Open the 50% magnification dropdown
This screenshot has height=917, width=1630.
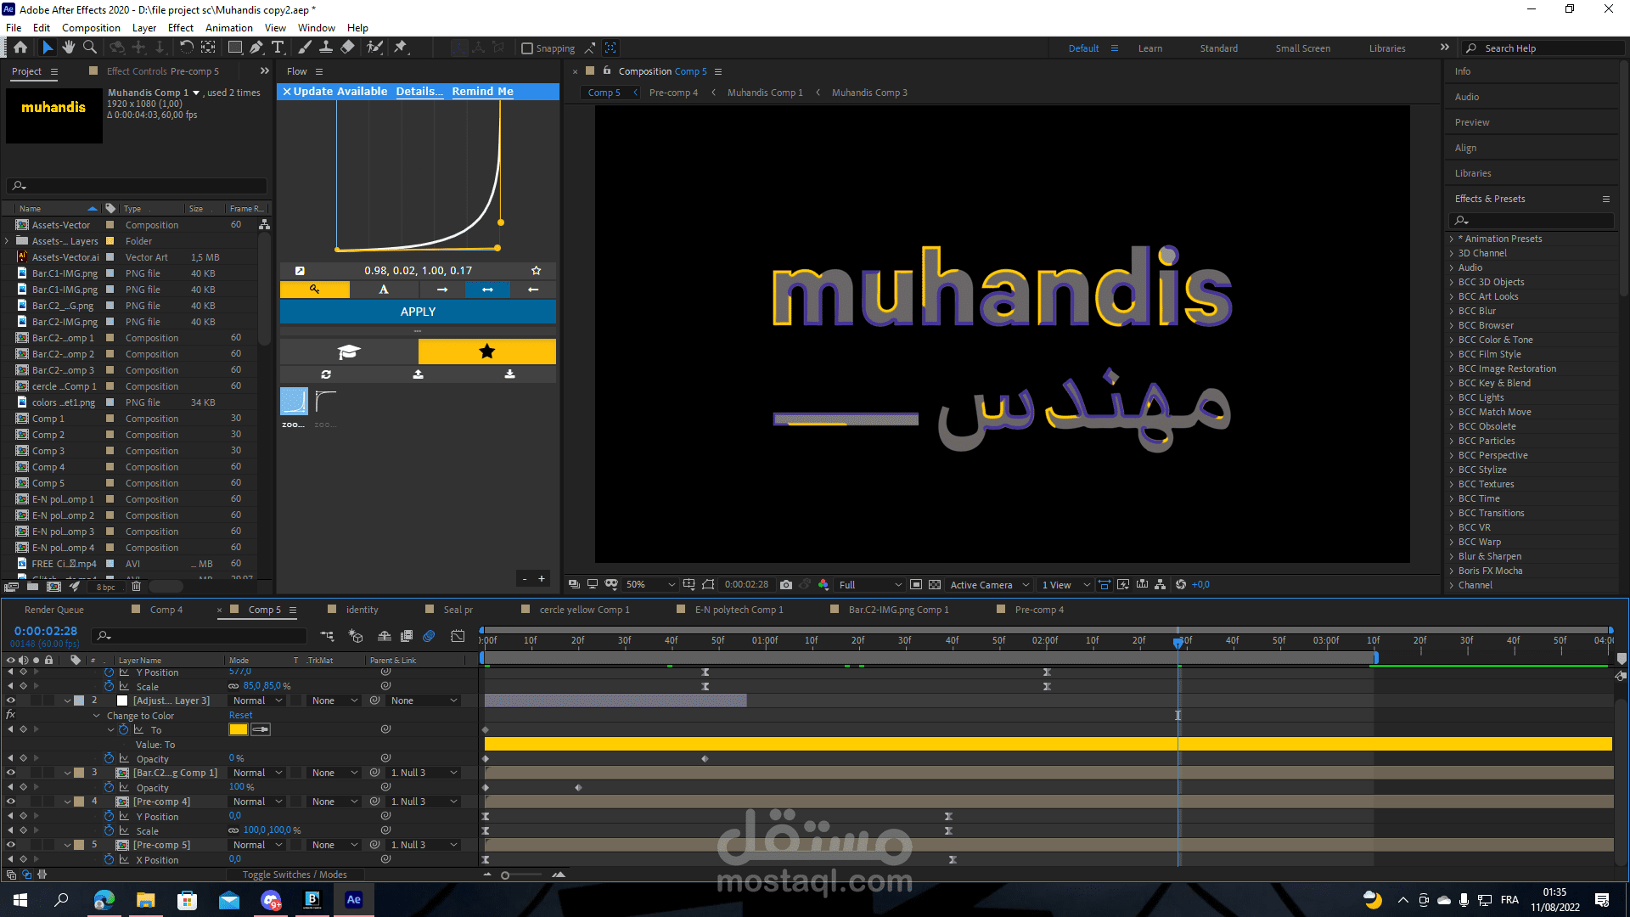[x=650, y=585]
